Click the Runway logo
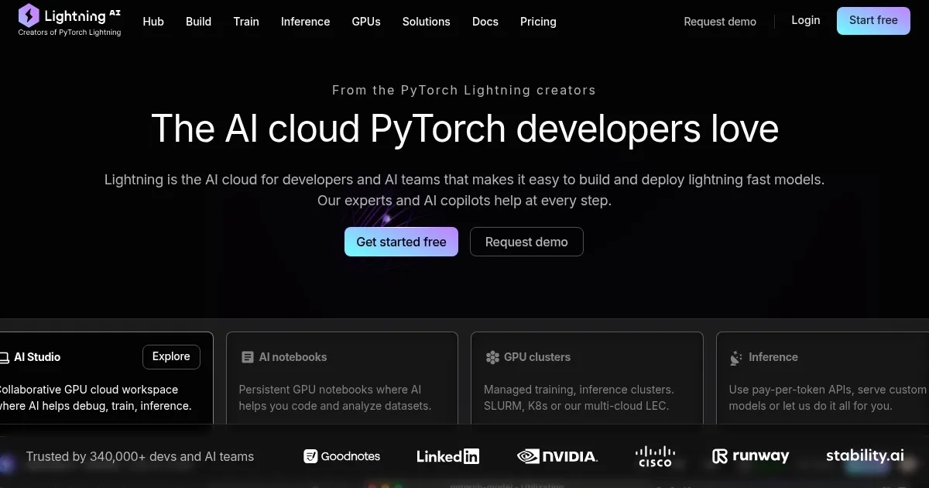 pyautogui.click(x=749, y=456)
